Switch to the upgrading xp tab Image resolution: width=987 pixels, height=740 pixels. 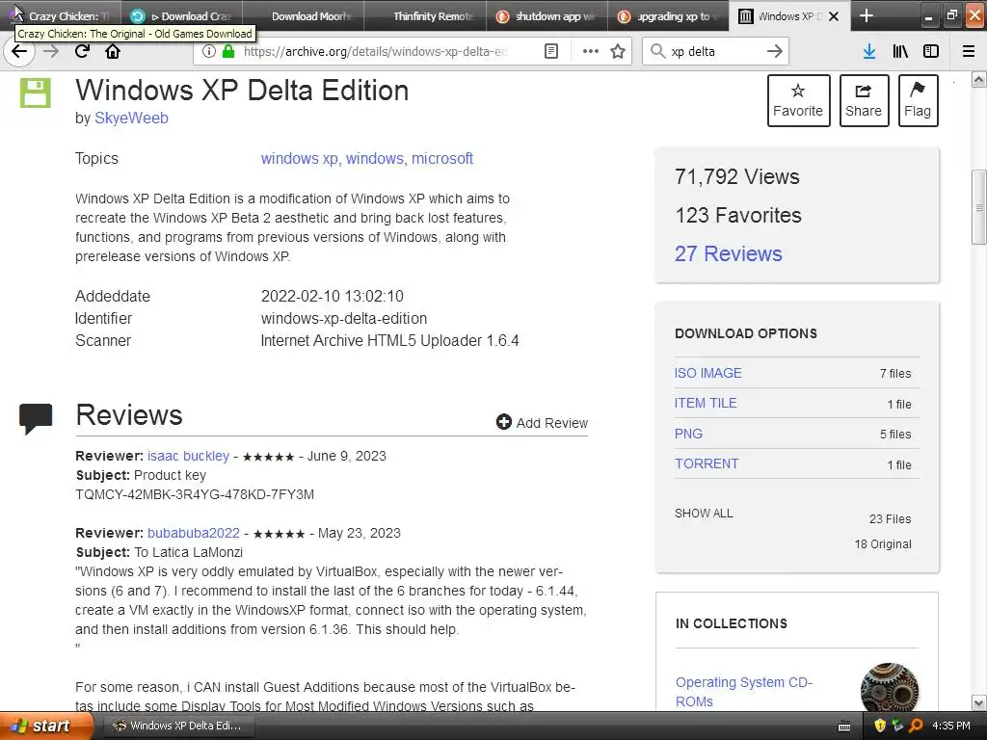pos(668,15)
